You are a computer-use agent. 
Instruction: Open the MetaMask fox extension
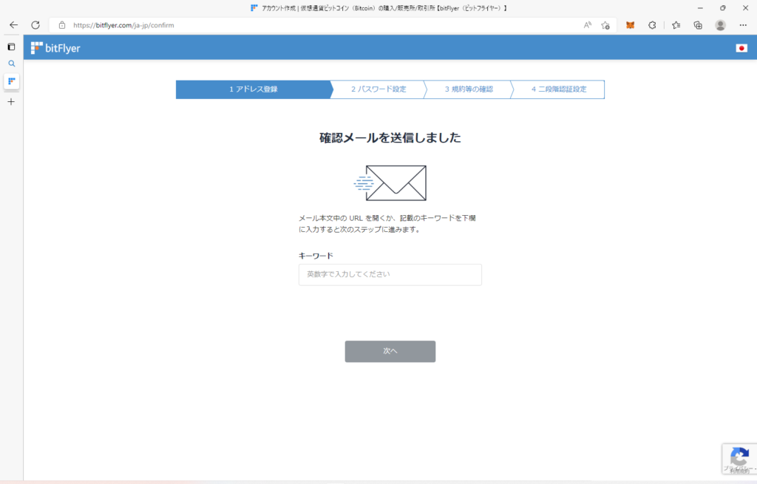(630, 24)
